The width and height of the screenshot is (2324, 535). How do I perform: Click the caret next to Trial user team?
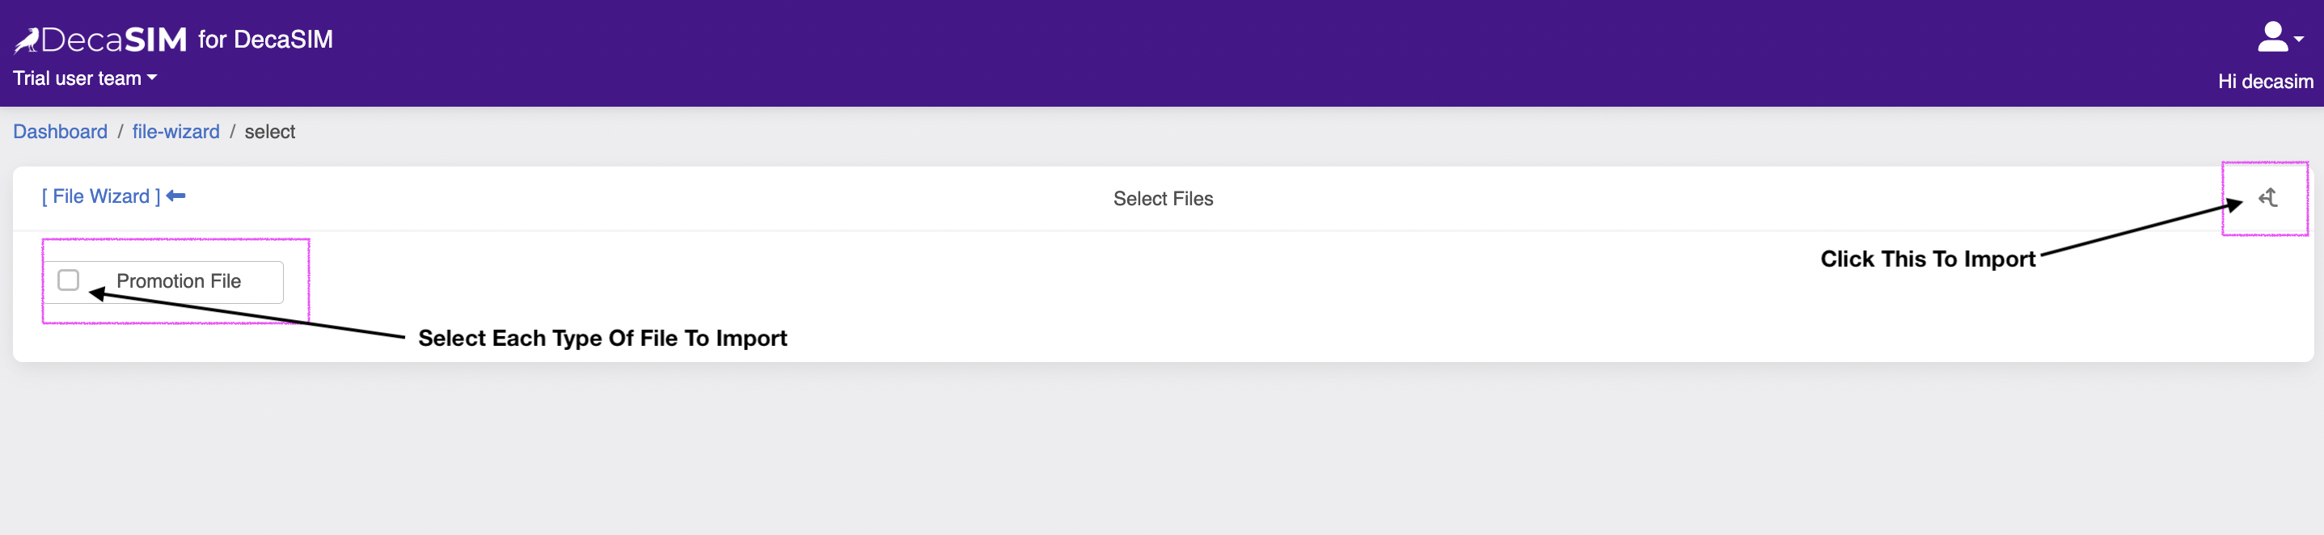pyautogui.click(x=151, y=78)
